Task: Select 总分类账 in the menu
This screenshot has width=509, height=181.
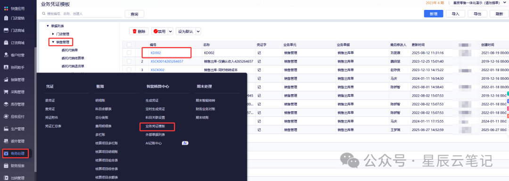Action: (x=102, y=117)
